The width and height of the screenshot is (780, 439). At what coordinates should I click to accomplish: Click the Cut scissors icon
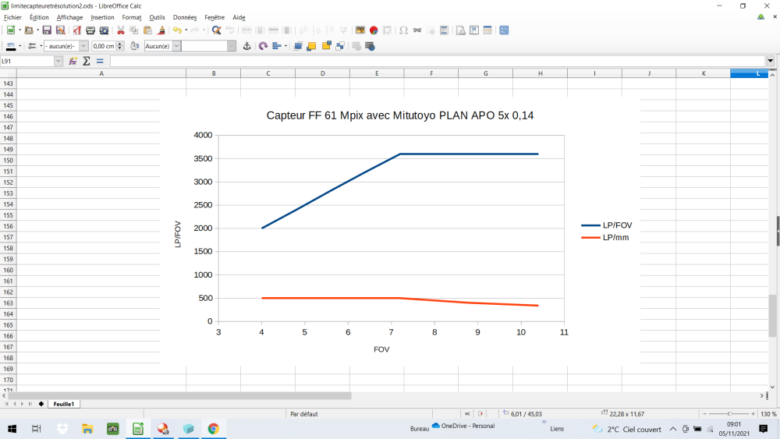(121, 30)
